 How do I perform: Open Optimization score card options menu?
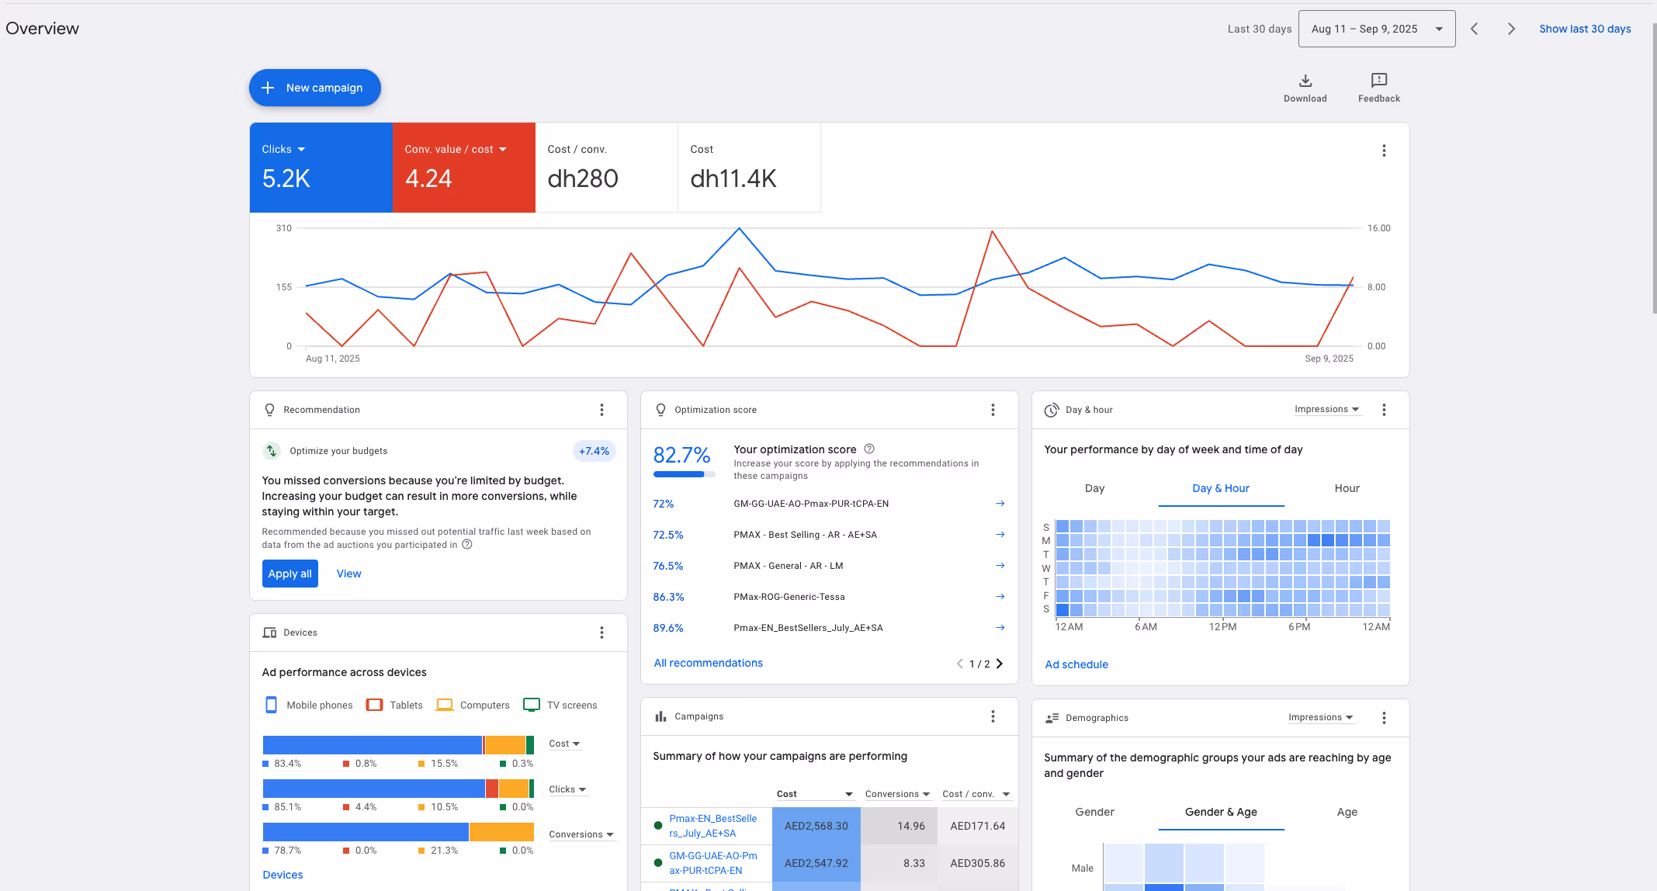point(993,410)
